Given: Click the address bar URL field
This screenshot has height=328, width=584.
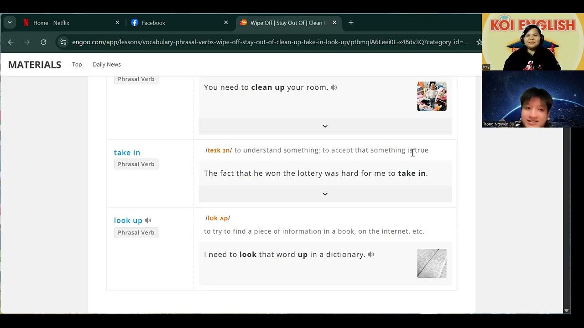Looking at the screenshot, I should pos(270,42).
